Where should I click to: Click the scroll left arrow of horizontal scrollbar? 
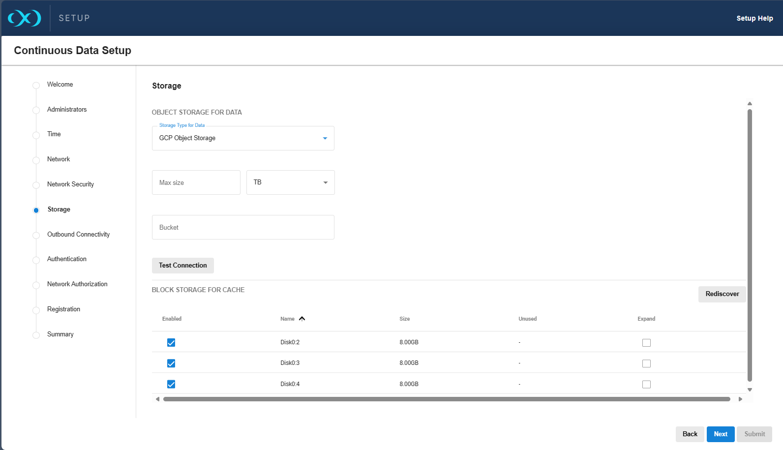coord(157,399)
